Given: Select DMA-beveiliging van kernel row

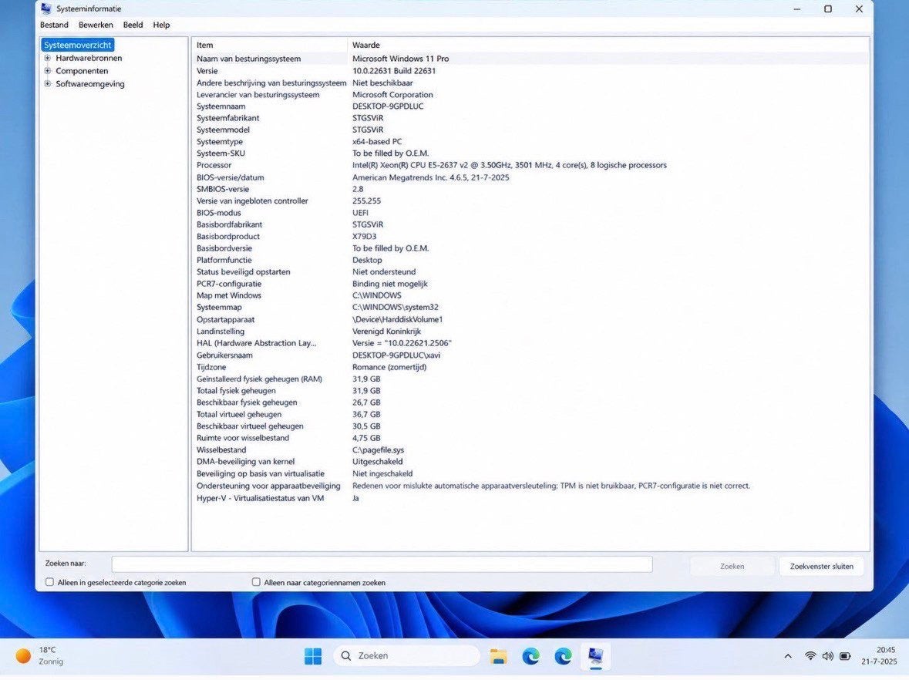Looking at the screenshot, I should coord(530,462).
